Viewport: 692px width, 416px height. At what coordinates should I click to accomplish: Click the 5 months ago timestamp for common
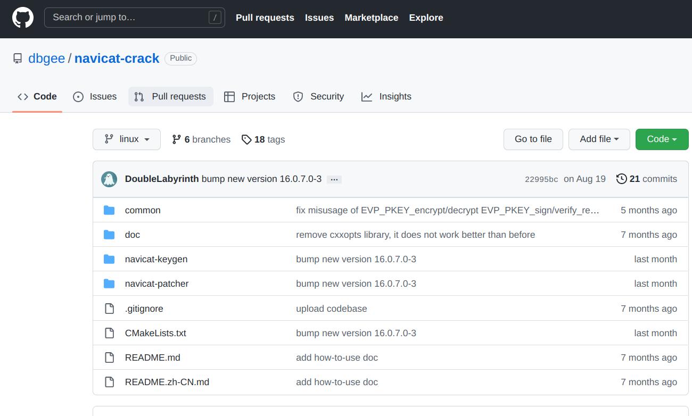click(649, 210)
